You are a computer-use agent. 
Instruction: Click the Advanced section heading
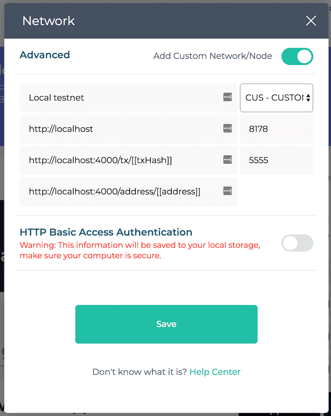45,55
